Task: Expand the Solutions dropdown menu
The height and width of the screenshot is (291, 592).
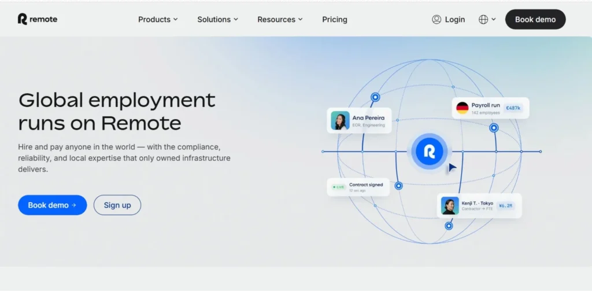Action: click(217, 20)
